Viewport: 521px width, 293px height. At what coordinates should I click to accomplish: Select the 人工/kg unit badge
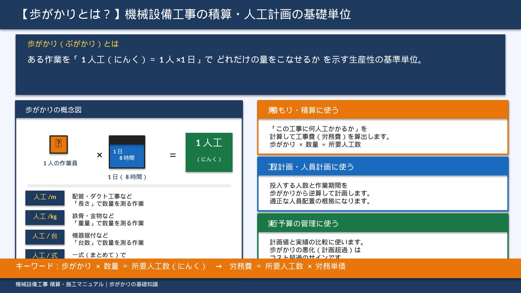pos(45,217)
